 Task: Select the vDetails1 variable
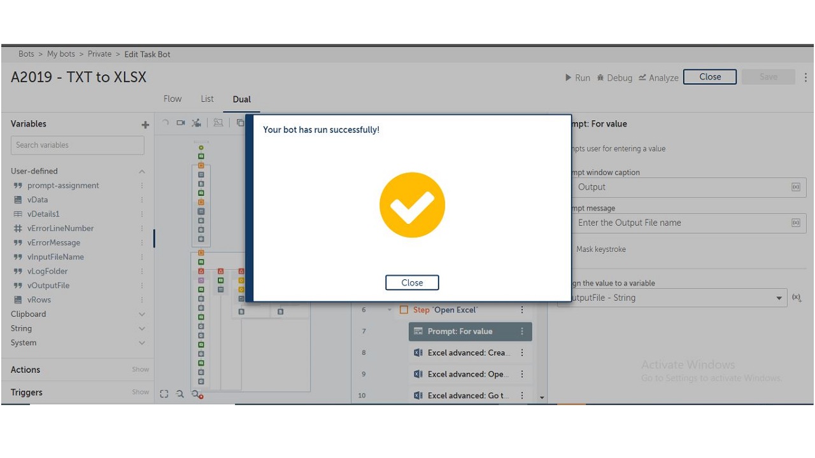[x=43, y=214]
